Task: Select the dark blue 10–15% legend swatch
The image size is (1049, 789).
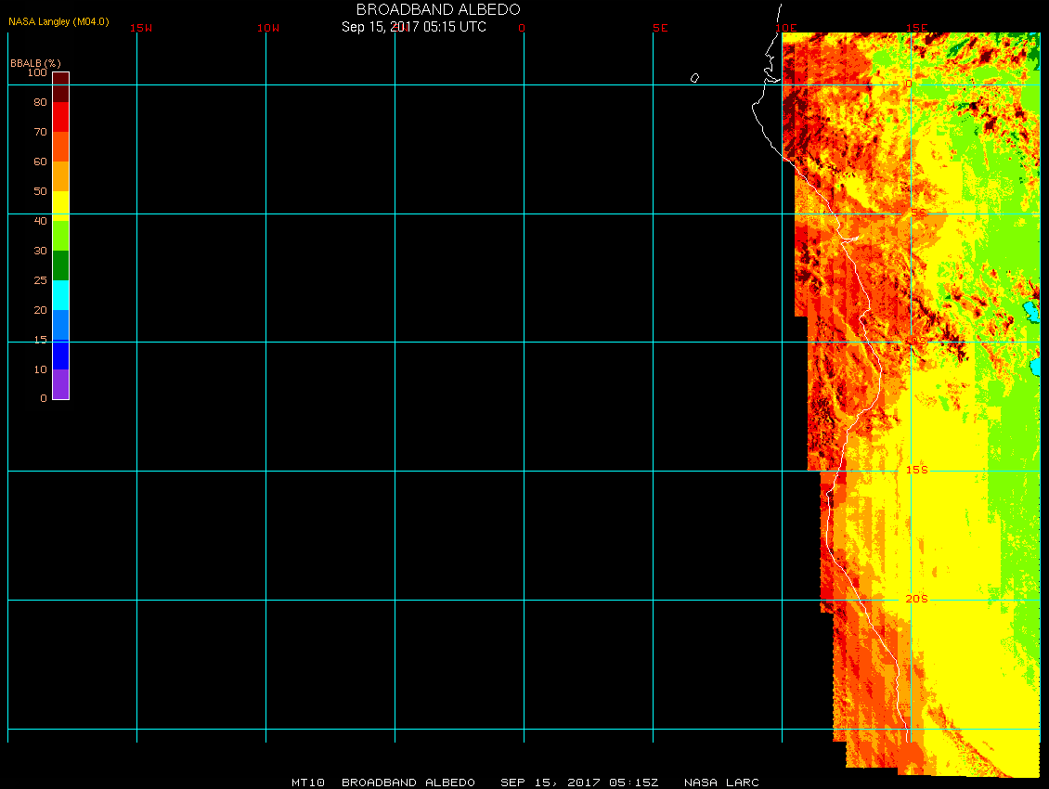Action: coord(60,355)
